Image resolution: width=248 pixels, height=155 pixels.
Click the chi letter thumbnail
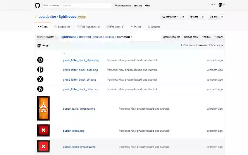coord(40,79)
